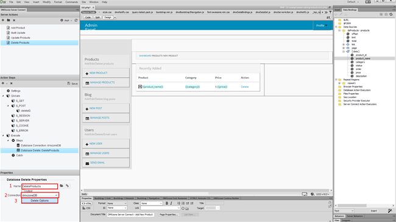This screenshot has height=222, width=396.
Task: Switch to CSS properties mode
Action: tap(87, 208)
